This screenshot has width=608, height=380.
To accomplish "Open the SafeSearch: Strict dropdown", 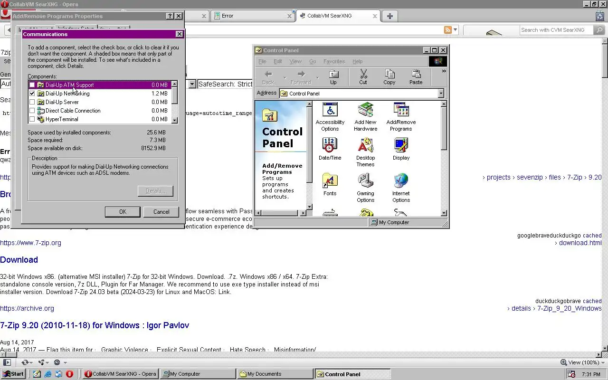I will (226, 84).
